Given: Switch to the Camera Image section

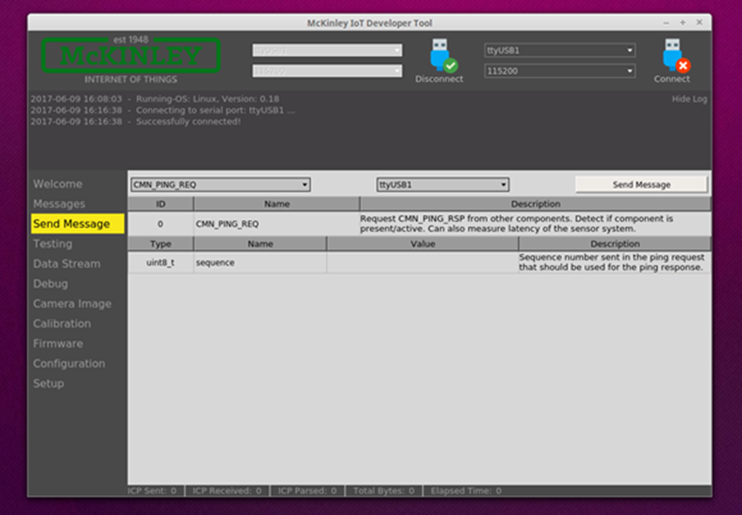Looking at the screenshot, I should tap(72, 304).
